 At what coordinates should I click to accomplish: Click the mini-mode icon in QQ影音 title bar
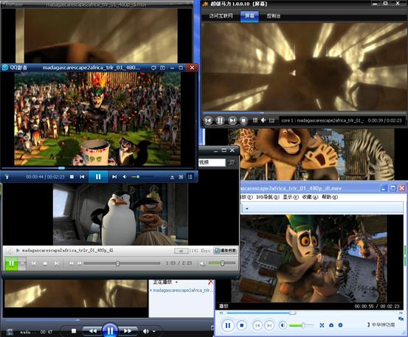click(162, 68)
